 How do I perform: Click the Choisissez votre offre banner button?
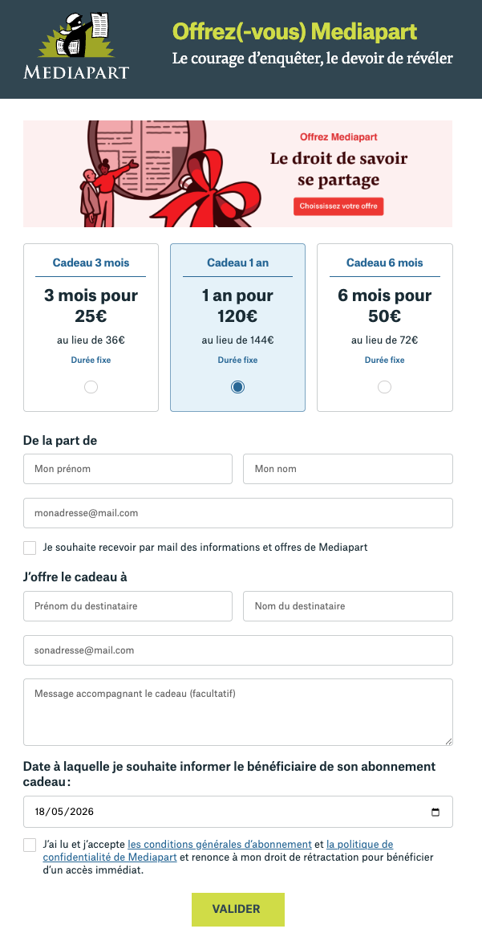point(338,206)
